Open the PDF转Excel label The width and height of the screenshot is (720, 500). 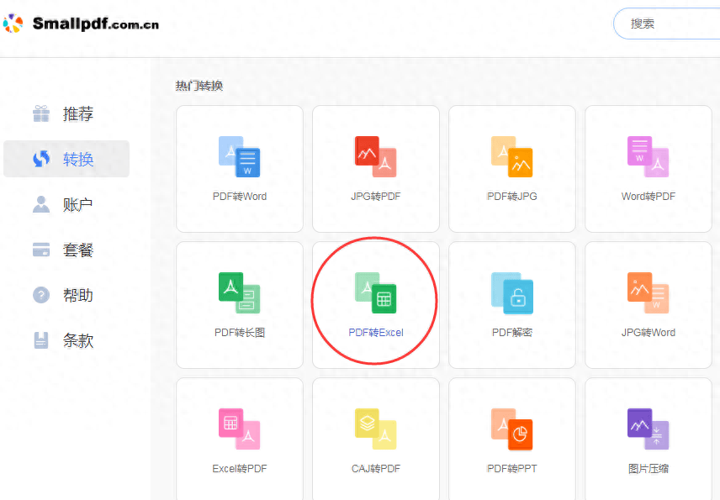tap(376, 333)
